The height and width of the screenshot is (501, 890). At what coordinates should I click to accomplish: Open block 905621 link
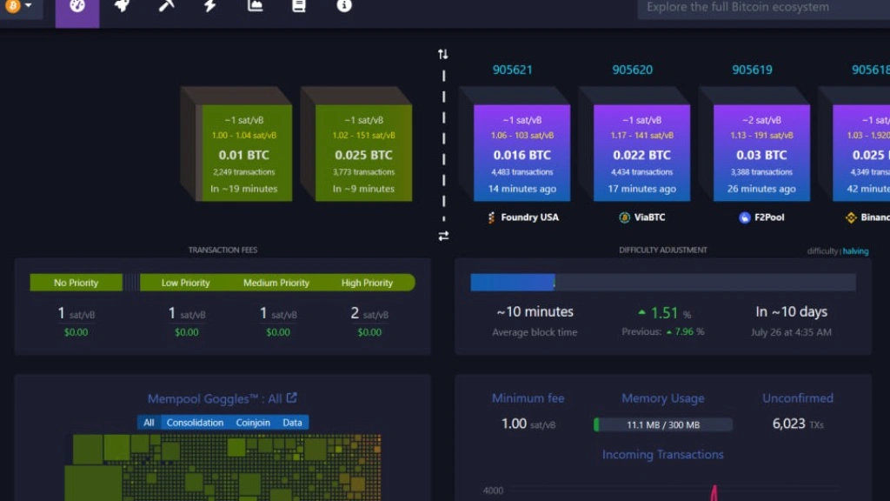pyautogui.click(x=513, y=70)
